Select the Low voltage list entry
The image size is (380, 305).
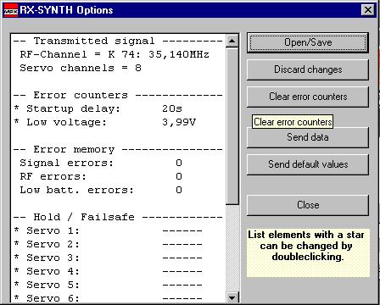119,122
